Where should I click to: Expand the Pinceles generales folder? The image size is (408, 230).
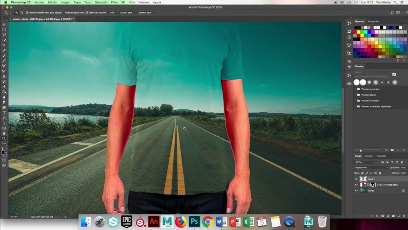coord(355,89)
